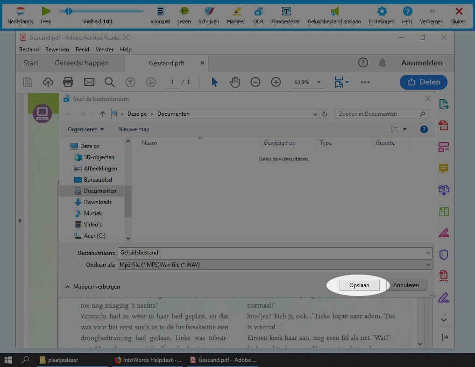Open the Schrijven writing tool

209,11
